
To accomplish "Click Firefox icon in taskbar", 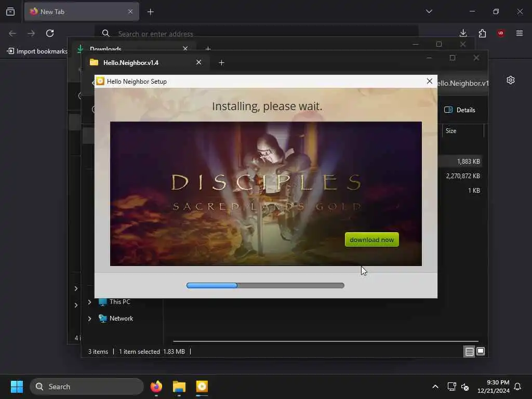I will pyautogui.click(x=156, y=387).
